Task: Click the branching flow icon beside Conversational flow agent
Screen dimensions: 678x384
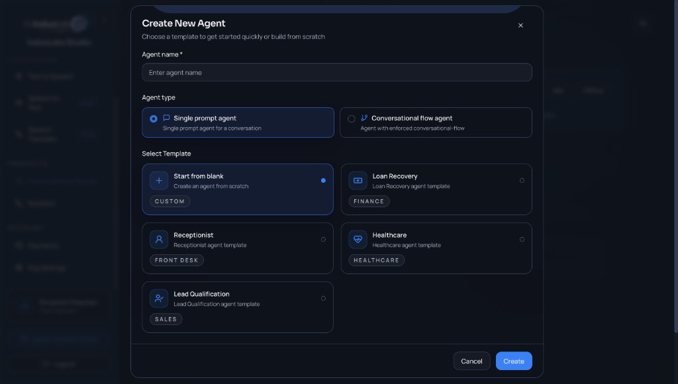Action: pyautogui.click(x=365, y=118)
